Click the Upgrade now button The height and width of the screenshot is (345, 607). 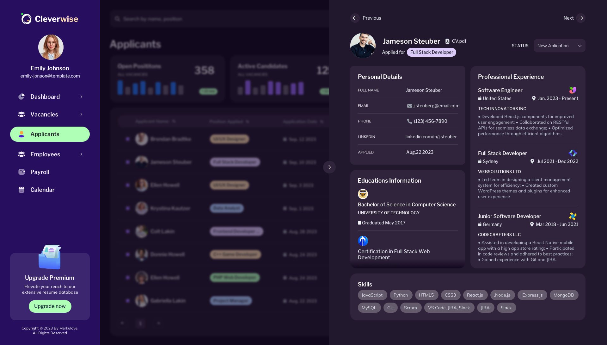[x=50, y=306]
